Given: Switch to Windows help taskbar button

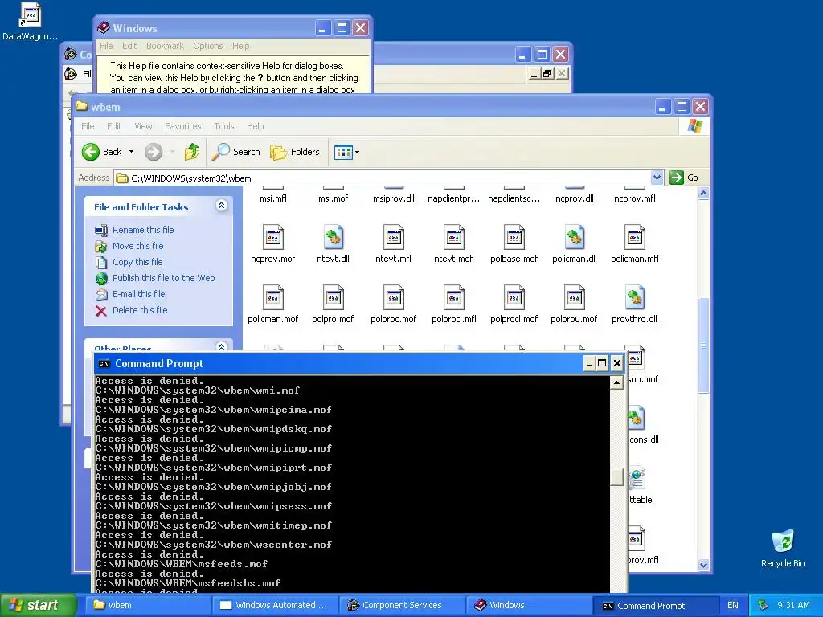Looking at the screenshot, I should click(x=529, y=606).
